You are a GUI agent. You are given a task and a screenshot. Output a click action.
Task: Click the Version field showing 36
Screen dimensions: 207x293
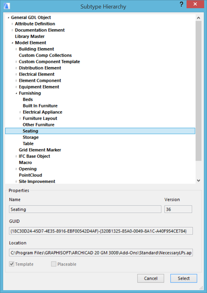pos(178,209)
